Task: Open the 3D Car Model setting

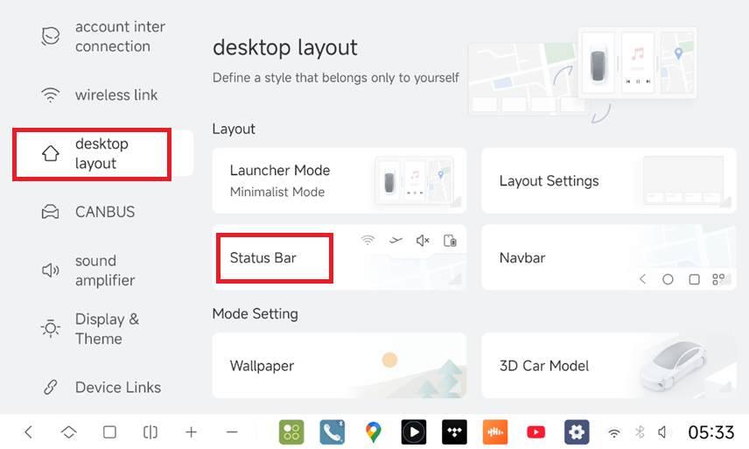Action: point(608,366)
